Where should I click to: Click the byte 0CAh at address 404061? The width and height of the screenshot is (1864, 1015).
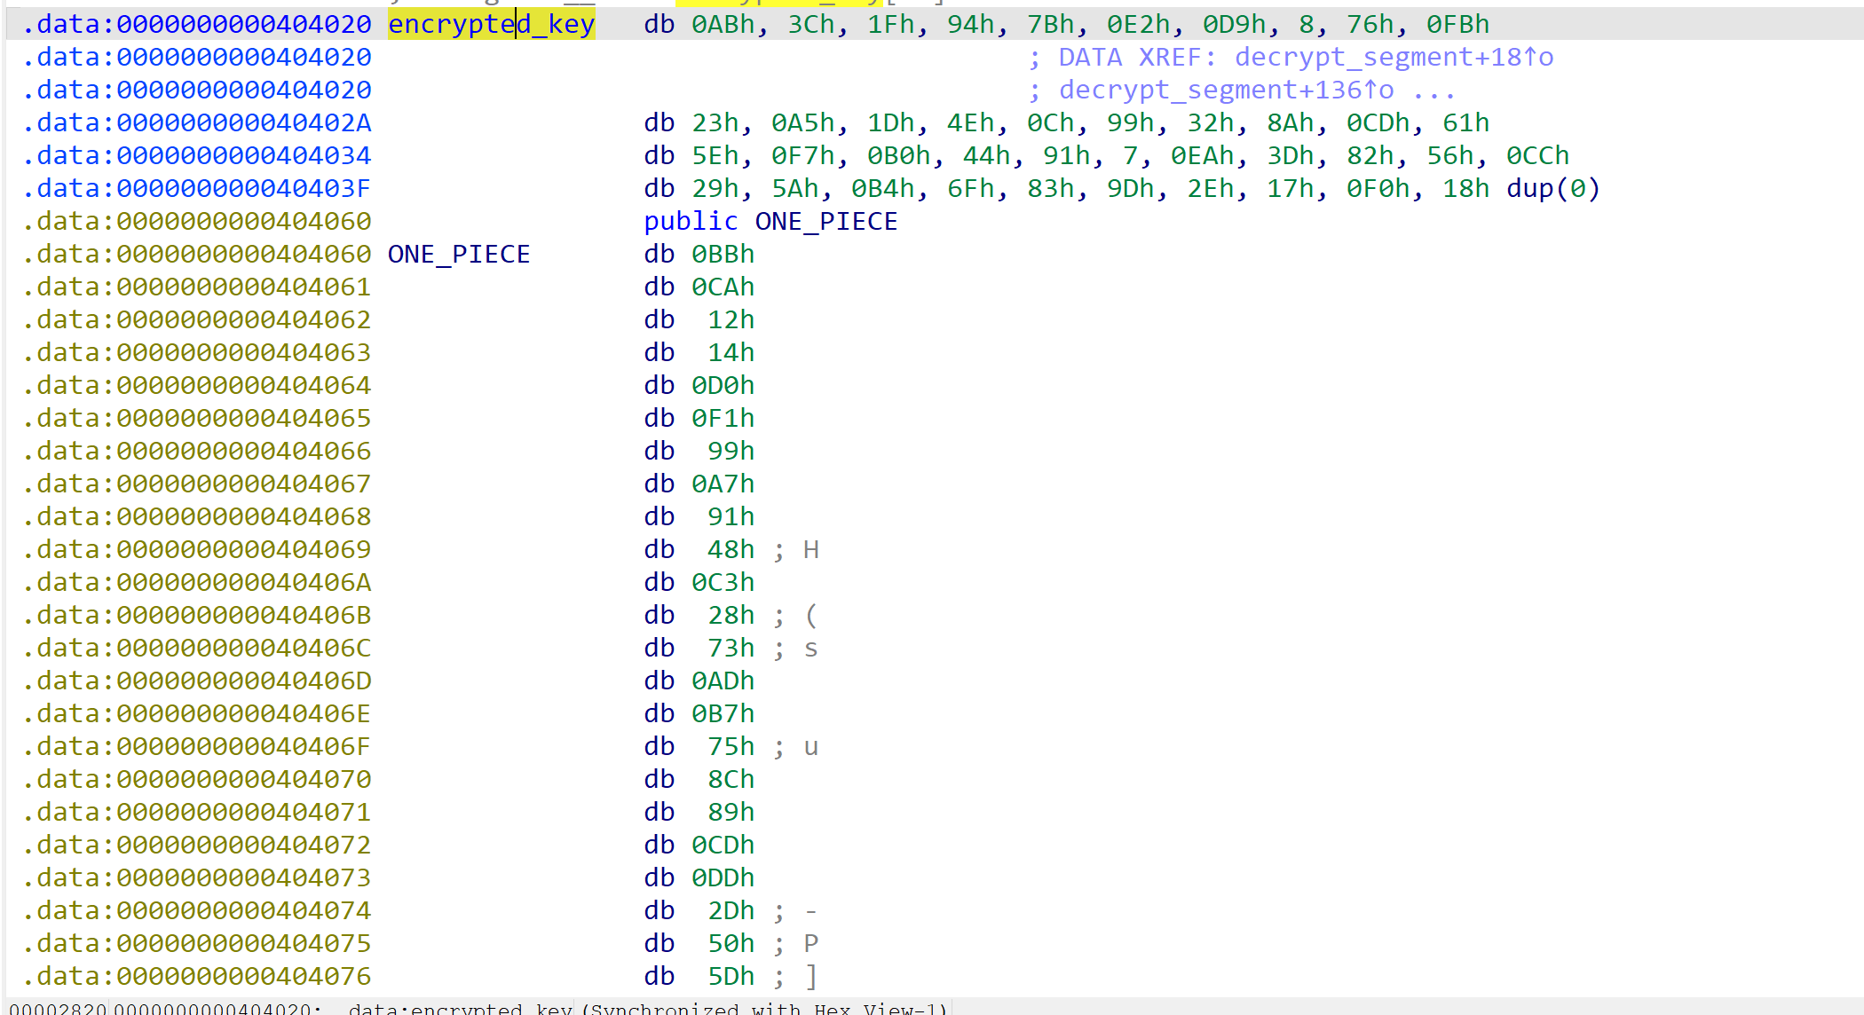click(x=723, y=287)
